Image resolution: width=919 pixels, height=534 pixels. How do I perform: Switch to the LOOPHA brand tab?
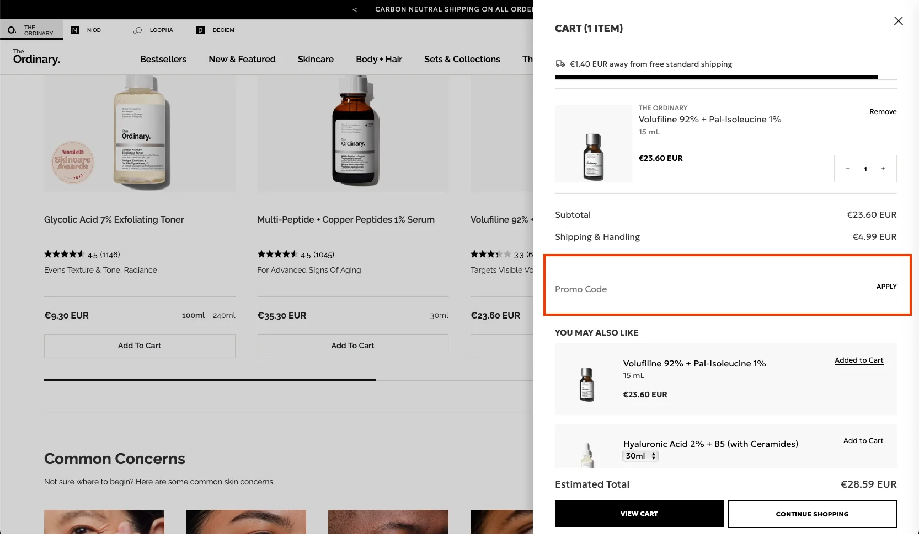coord(153,30)
